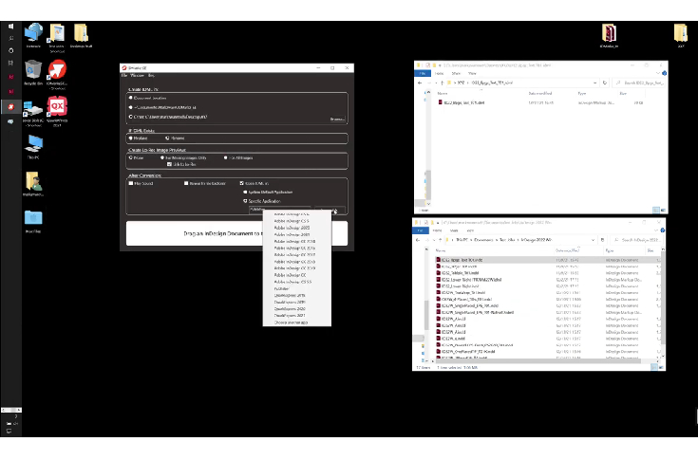Click the Windows Start button in taskbar
This screenshot has height=460, width=698.
10,27
